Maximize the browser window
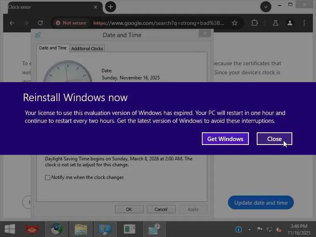Image resolution: width=316 pixels, height=237 pixels. (x=290, y=5)
